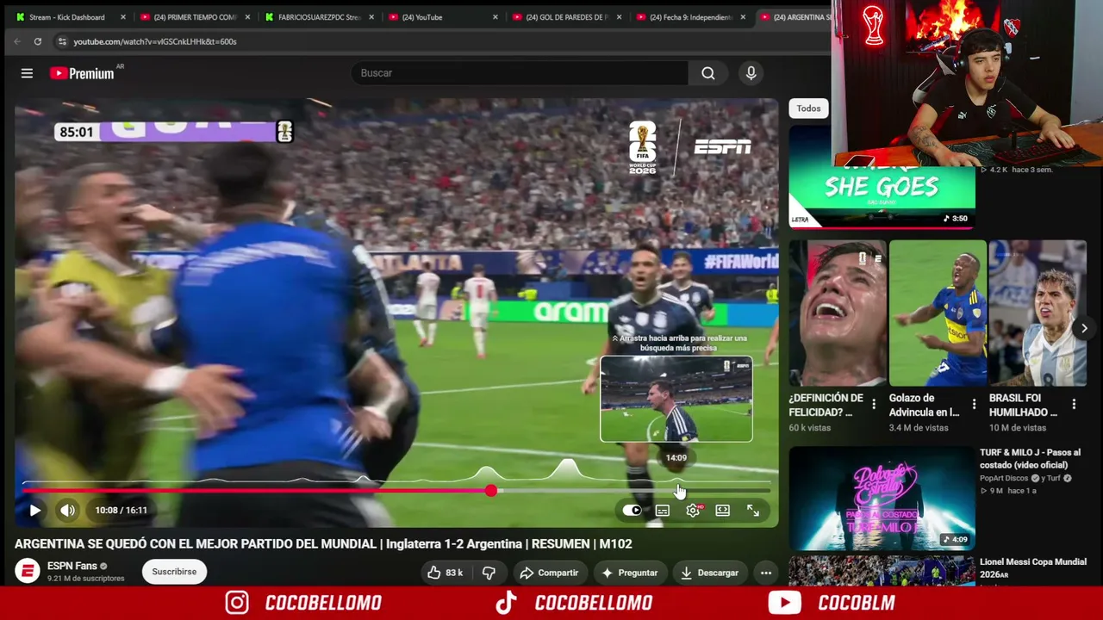Open the more actions menu below the video
The height and width of the screenshot is (620, 1103).
[765, 573]
